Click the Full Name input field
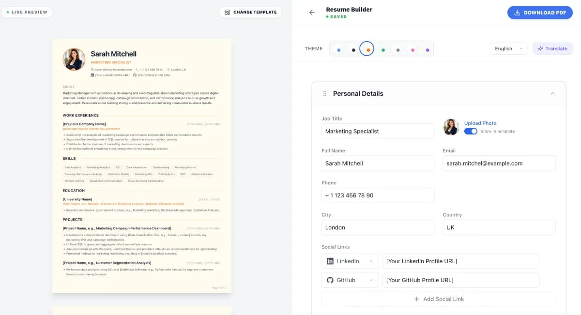Screen dimensions: 581x315 click(x=378, y=163)
